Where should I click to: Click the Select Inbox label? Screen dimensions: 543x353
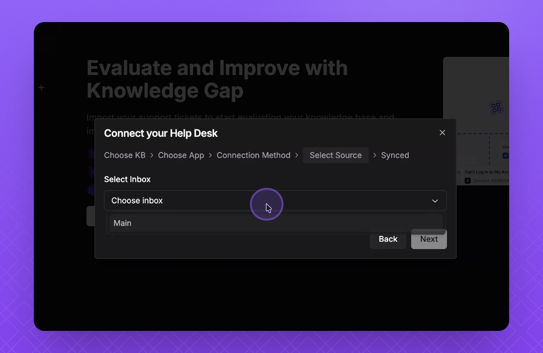pos(127,179)
